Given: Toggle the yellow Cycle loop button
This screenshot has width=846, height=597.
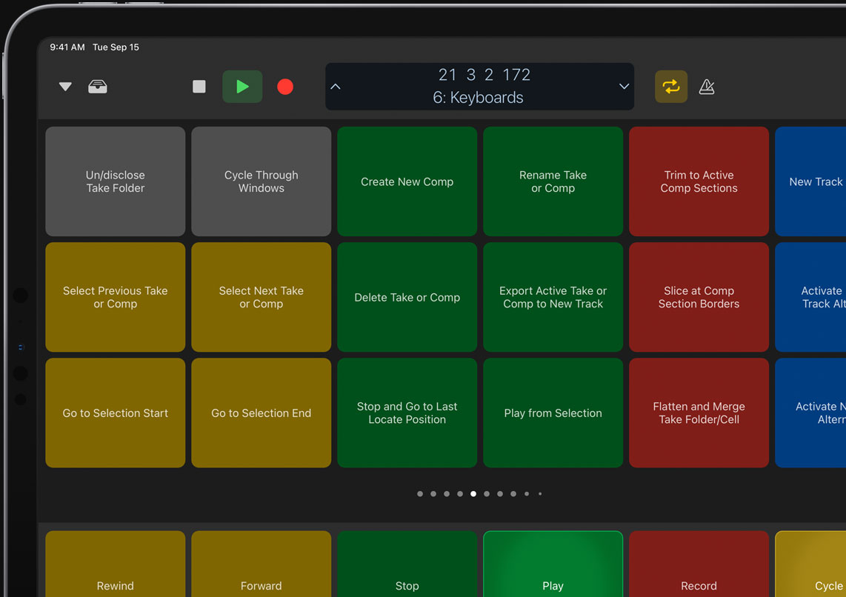Looking at the screenshot, I should tap(671, 86).
